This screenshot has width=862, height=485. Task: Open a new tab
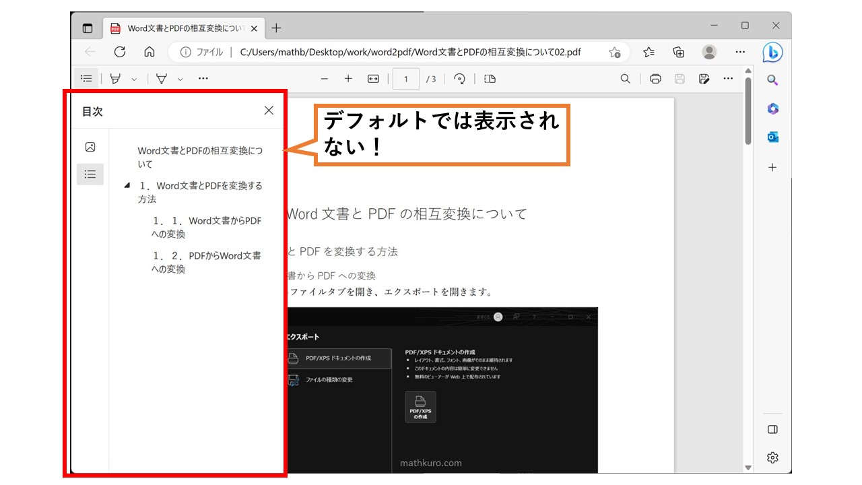click(276, 28)
